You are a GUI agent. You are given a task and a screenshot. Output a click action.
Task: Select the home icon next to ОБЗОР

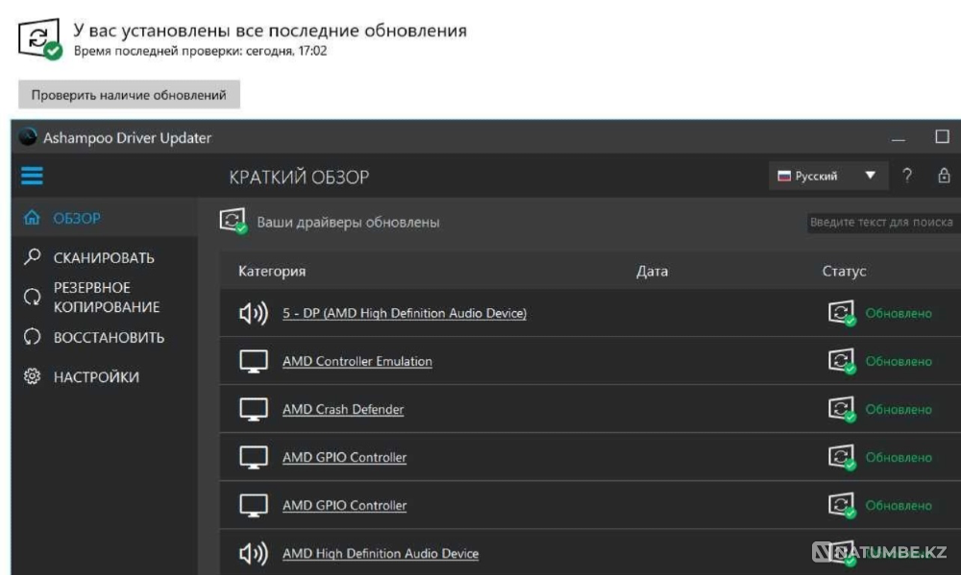click(32, 218)
